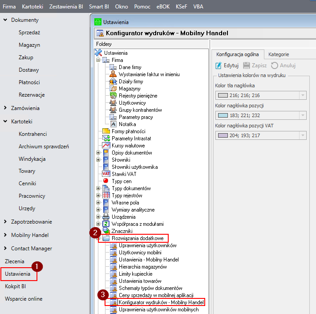The image size is (316, 314).
Task: Click the Urządzenia printer icon
Action: coord(106,217)
